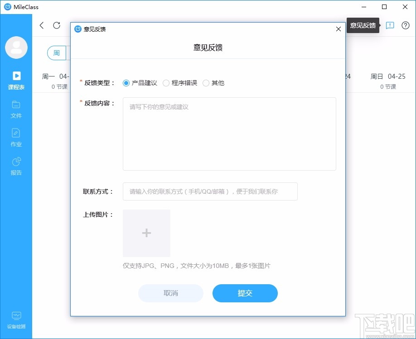Close the 意见反馈 dialog

pyautogui.click(x=338, y=29)
